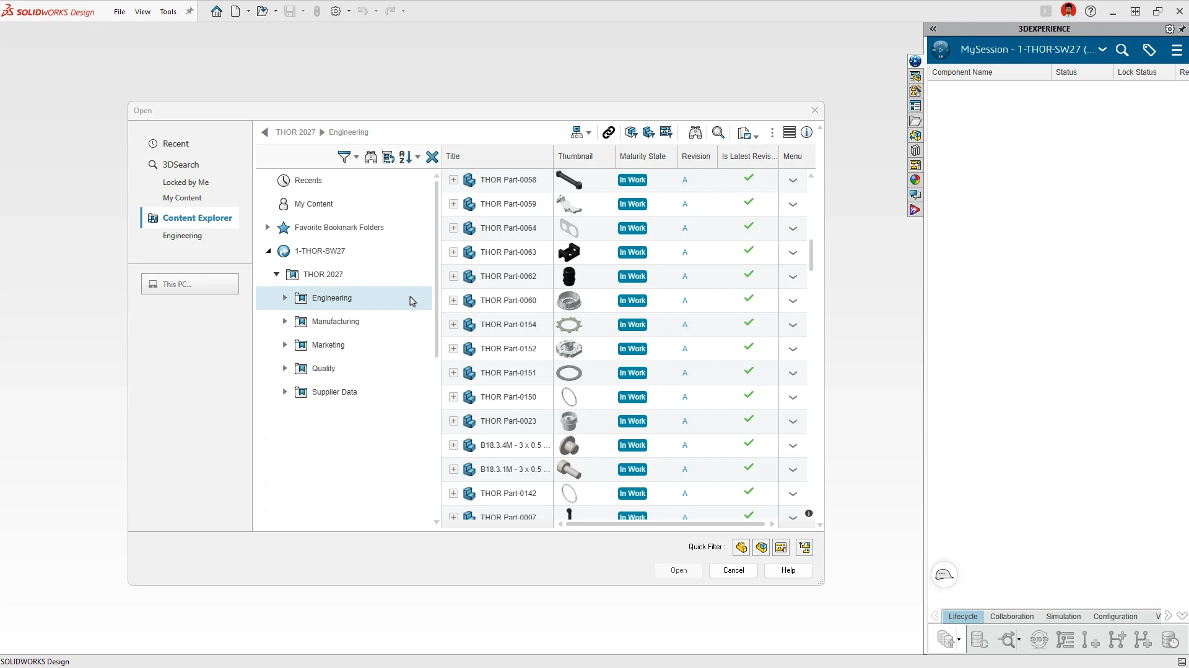
Task: Click the Help button
Action: (788, 570)
